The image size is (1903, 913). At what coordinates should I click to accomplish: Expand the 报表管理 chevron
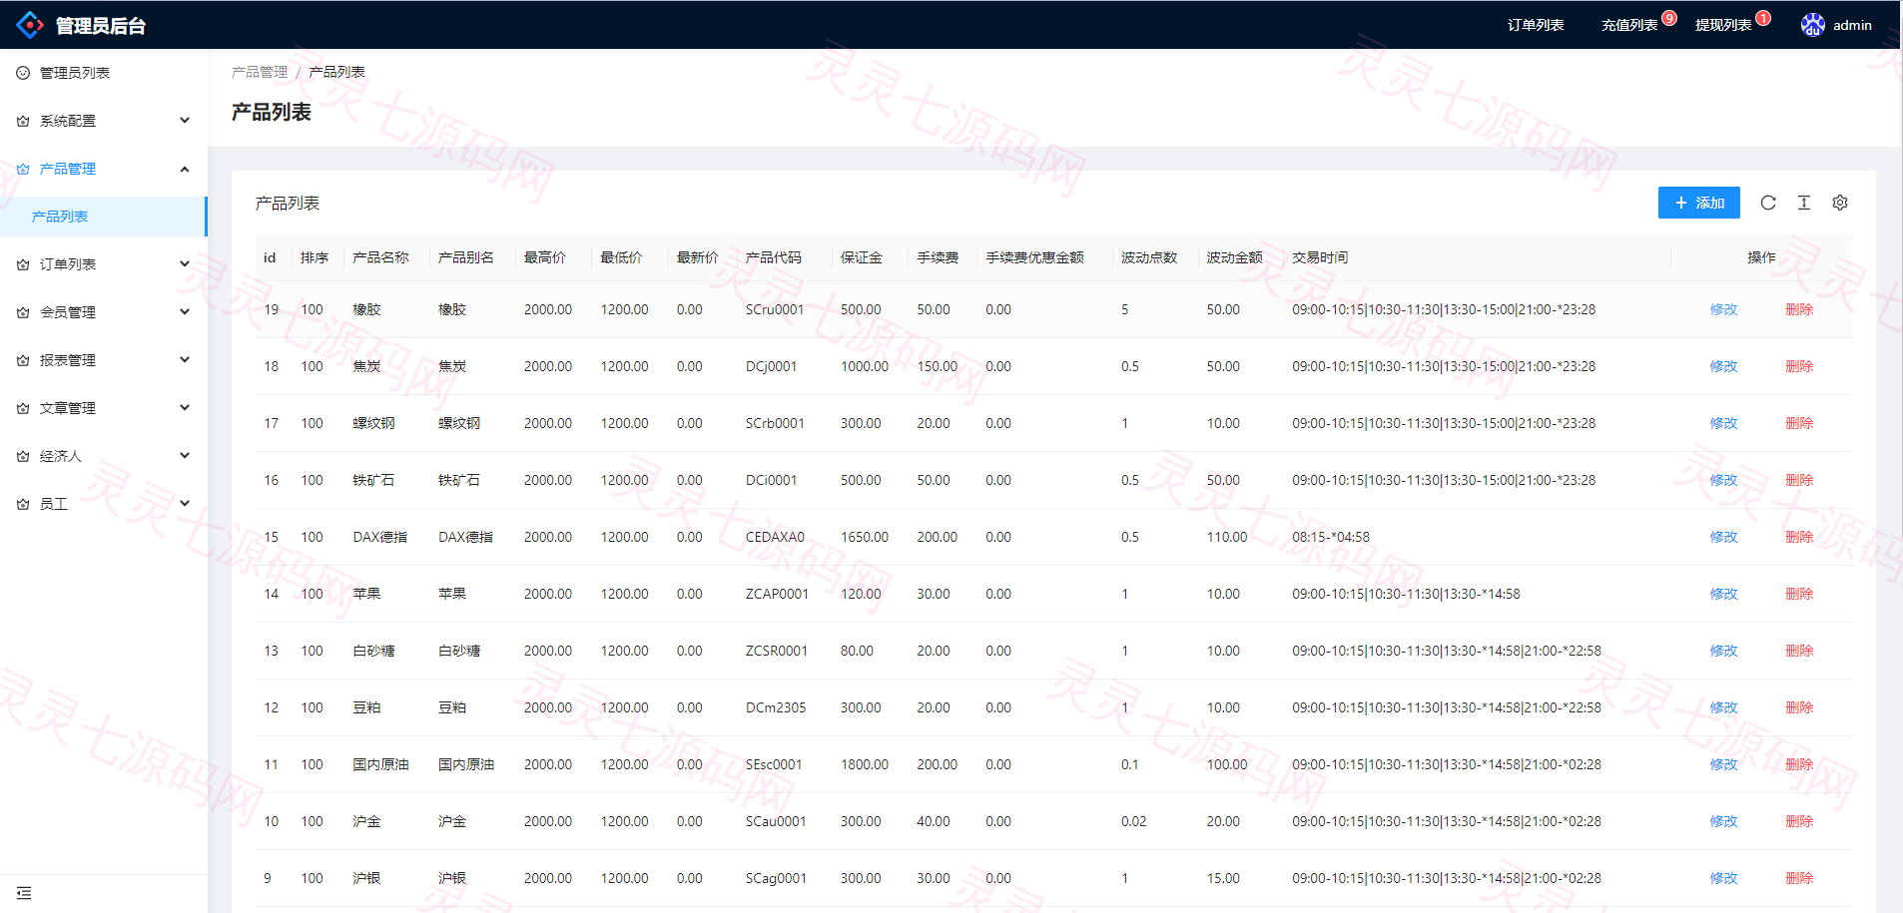coord(185,360)
